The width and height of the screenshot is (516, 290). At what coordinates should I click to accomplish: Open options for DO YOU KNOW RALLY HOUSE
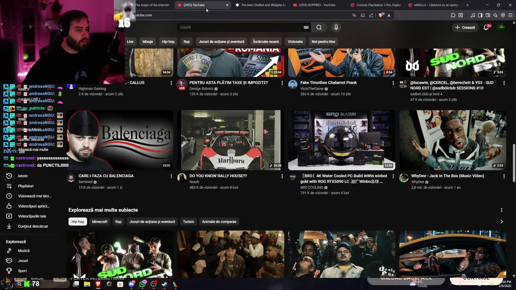(x=282, y=176)
